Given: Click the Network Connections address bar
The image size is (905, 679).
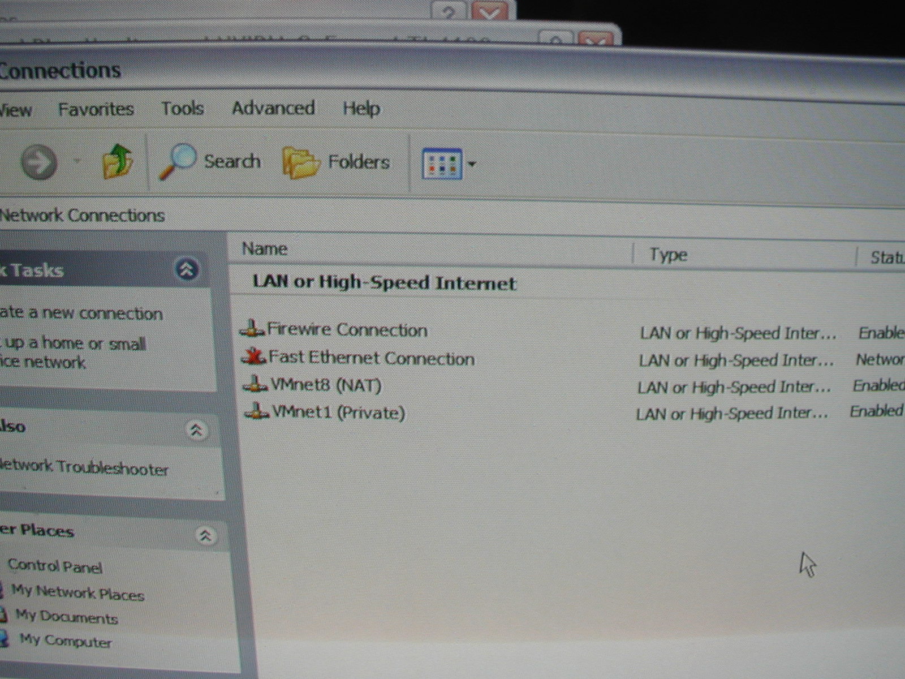Looking at the screenshot, I should pyautogui.click(x=453, y=217).
